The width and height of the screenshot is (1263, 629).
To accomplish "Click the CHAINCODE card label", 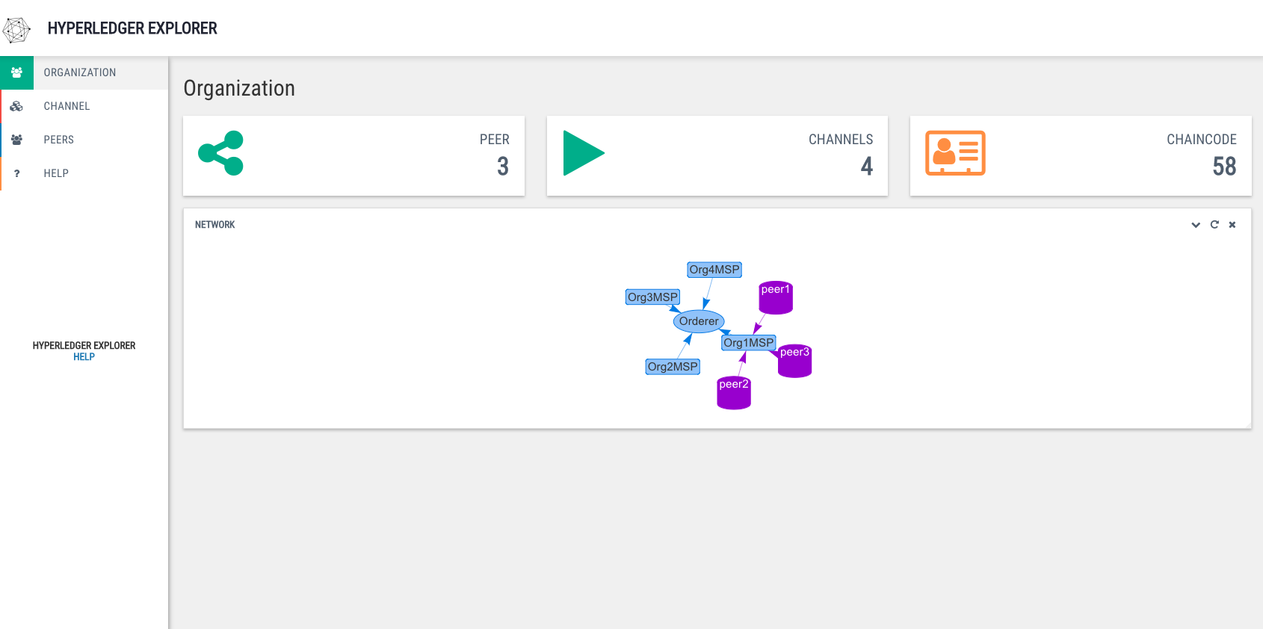I will click(1202, 140).
